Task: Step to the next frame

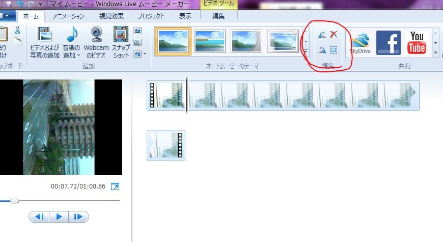Action: [78, 217]
